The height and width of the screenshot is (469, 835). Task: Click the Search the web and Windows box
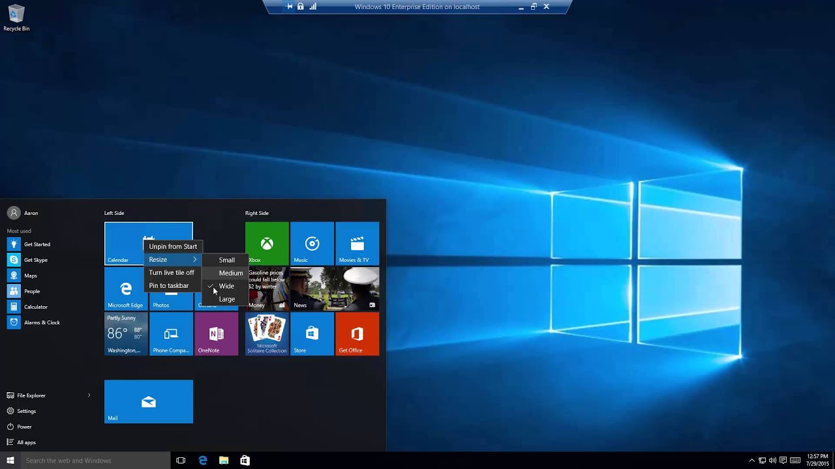96,461
